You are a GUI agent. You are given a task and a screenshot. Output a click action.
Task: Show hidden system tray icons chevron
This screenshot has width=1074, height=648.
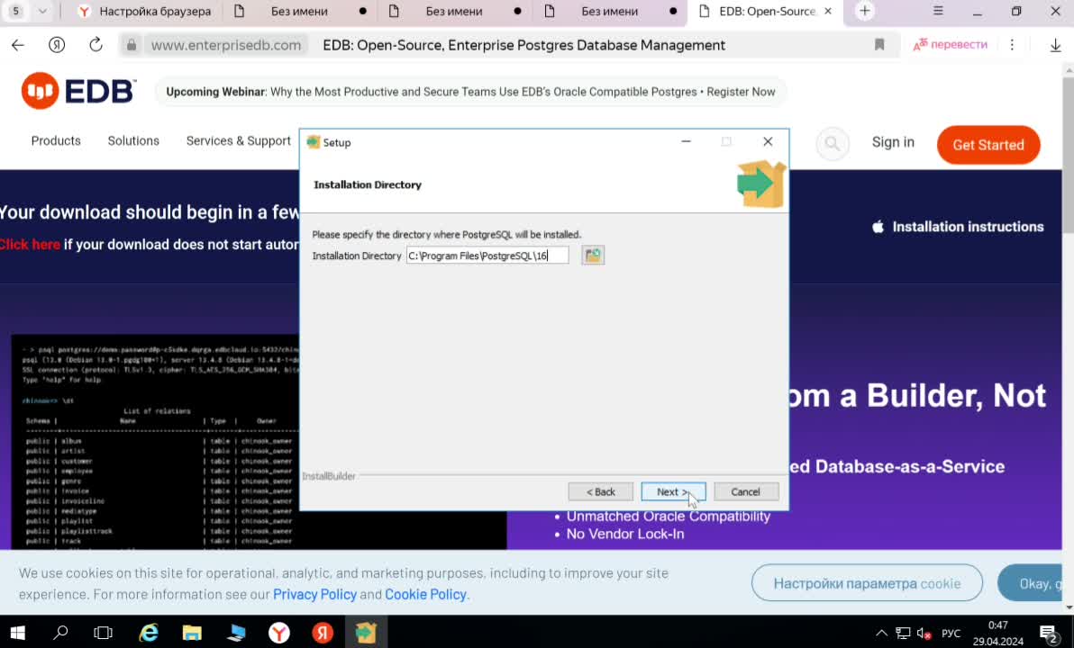tap(881, 633)
